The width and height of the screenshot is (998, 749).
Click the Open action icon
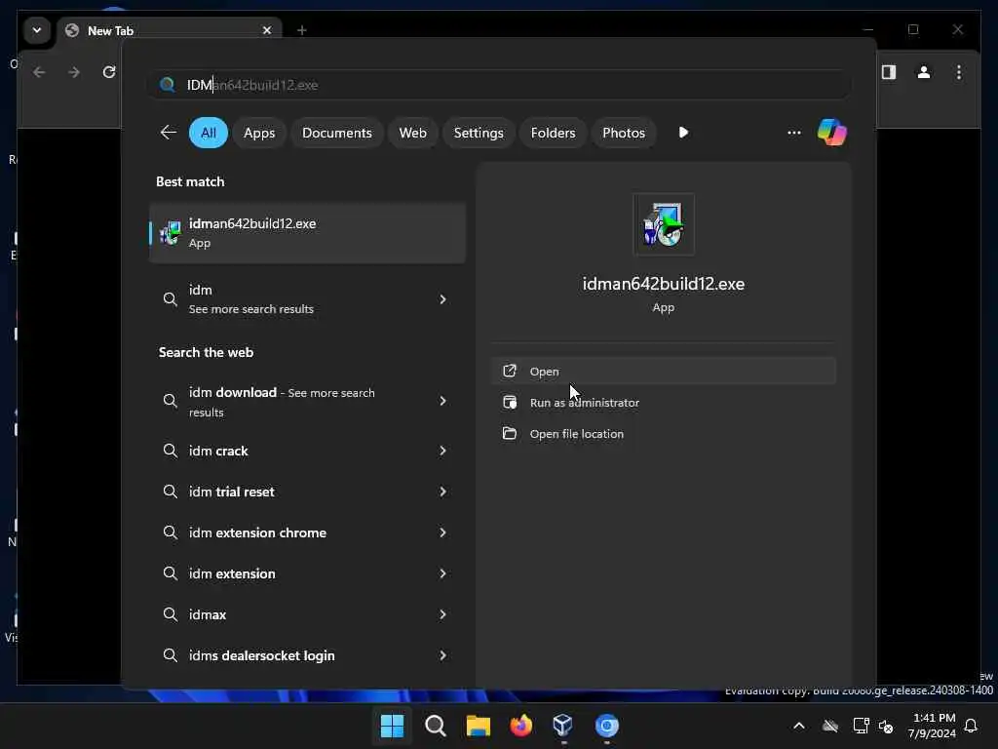509,371
